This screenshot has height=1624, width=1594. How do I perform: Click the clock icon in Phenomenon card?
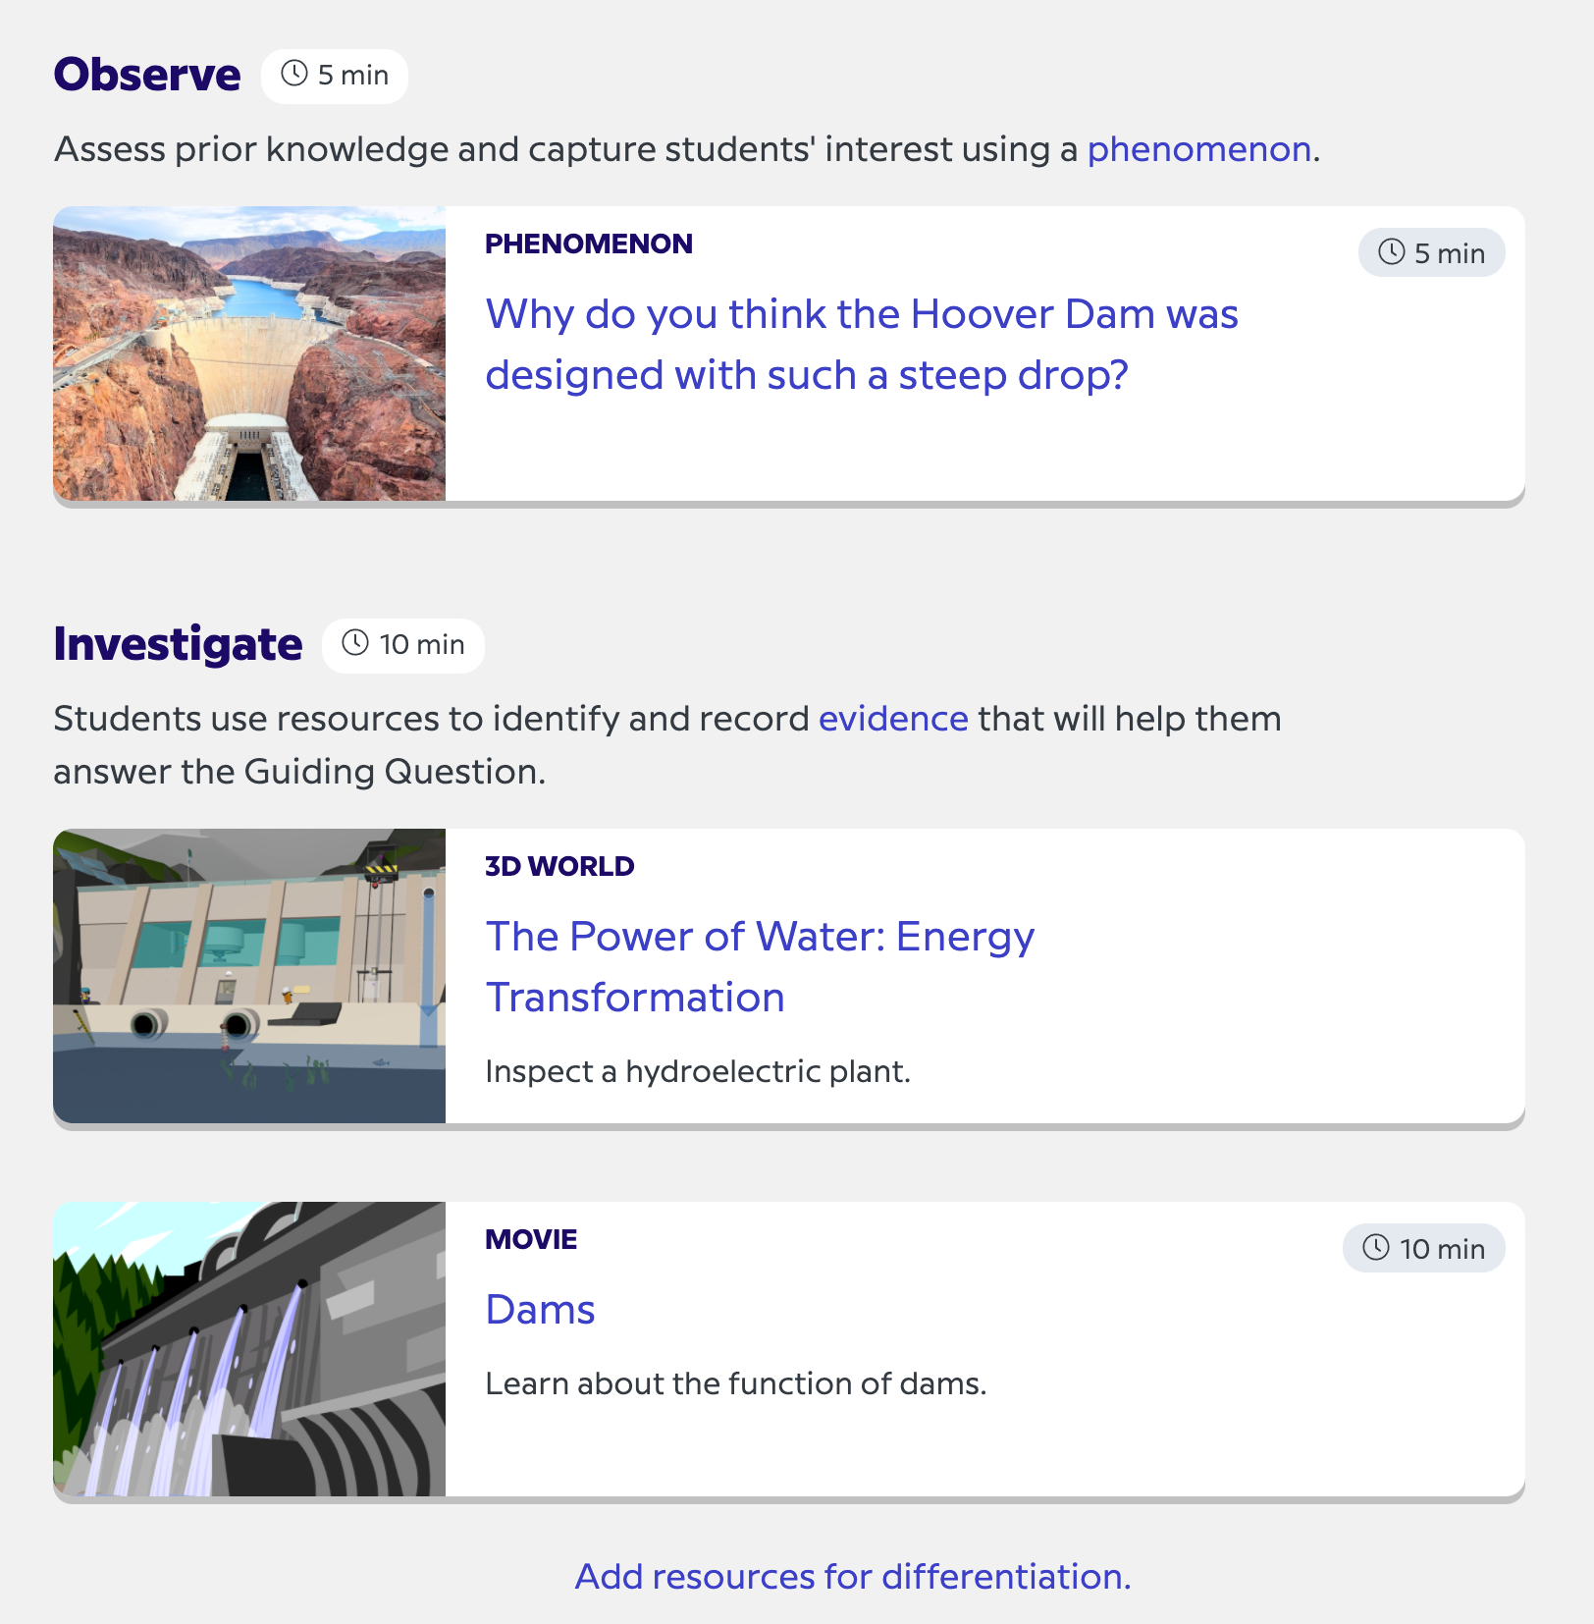coord(1392,252)
